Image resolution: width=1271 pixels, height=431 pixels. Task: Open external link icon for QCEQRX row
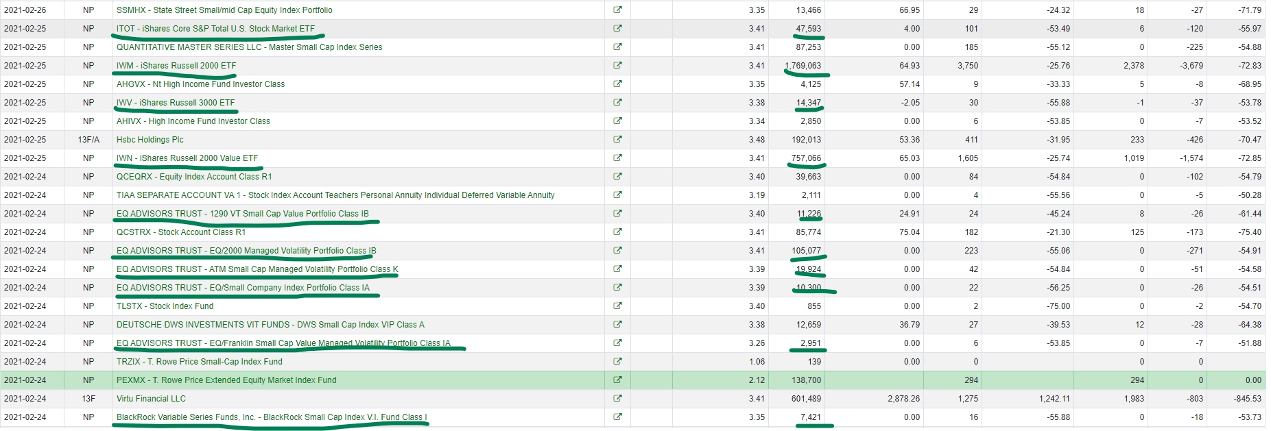(x=617, y=177)
